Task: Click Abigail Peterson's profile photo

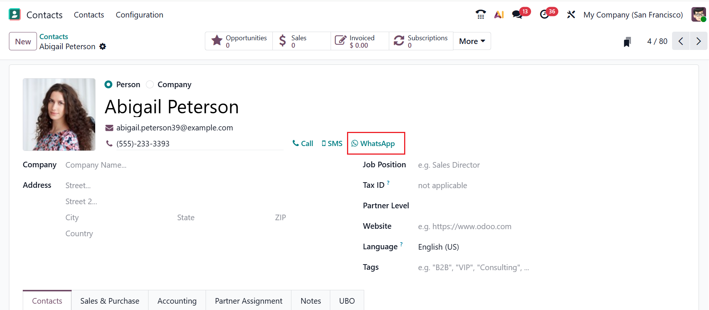Action: point(59,114)
